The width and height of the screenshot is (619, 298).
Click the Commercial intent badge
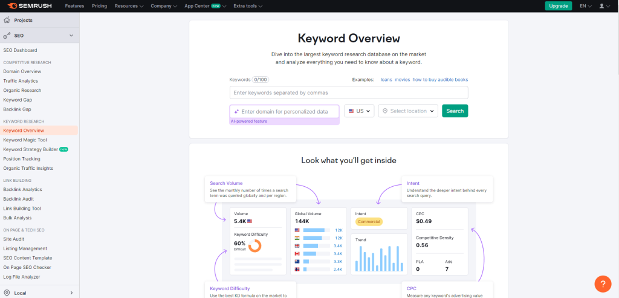coord(369,221)
